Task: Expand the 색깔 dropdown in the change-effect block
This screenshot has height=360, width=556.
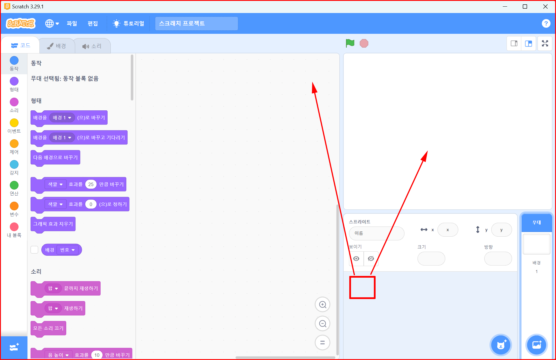Action: 55,184
